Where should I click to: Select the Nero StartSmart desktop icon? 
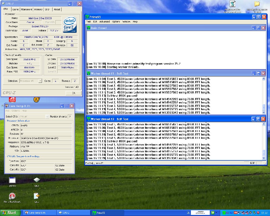[12, 198]
